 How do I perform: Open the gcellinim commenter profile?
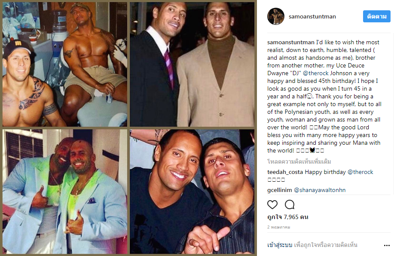pos(279,190)
